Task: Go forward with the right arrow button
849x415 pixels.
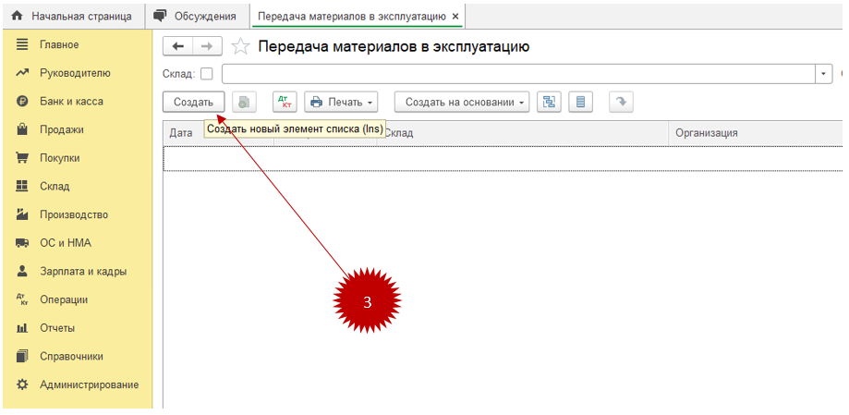Action: coord(207,46)
